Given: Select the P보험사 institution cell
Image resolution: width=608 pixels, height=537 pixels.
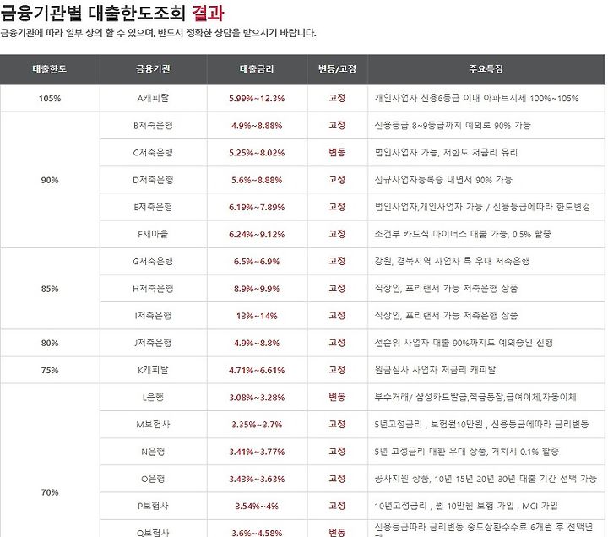Looking at the screenshot, I should pos(153,506).
